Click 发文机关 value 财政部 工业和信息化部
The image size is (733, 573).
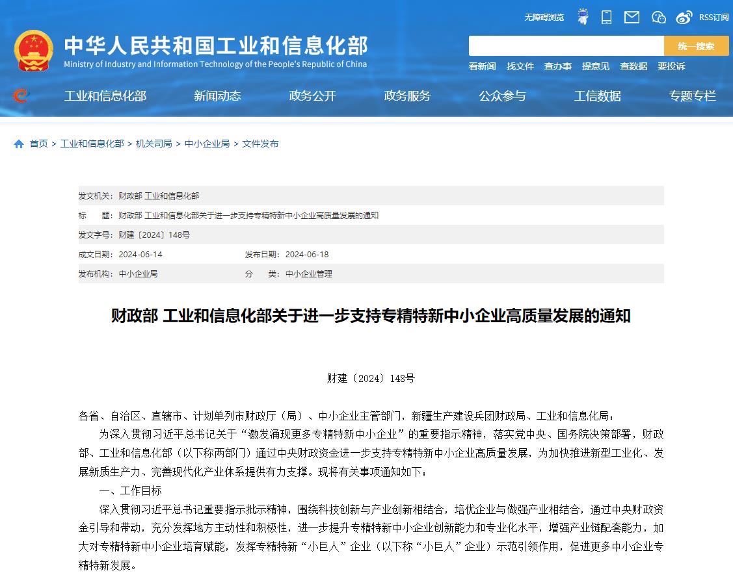point(159,196)
